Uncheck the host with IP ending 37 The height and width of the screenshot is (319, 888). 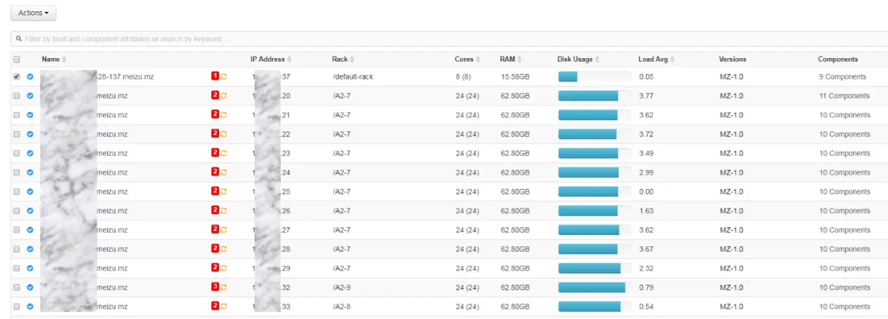pyautogui.click(x=16, y=77)
